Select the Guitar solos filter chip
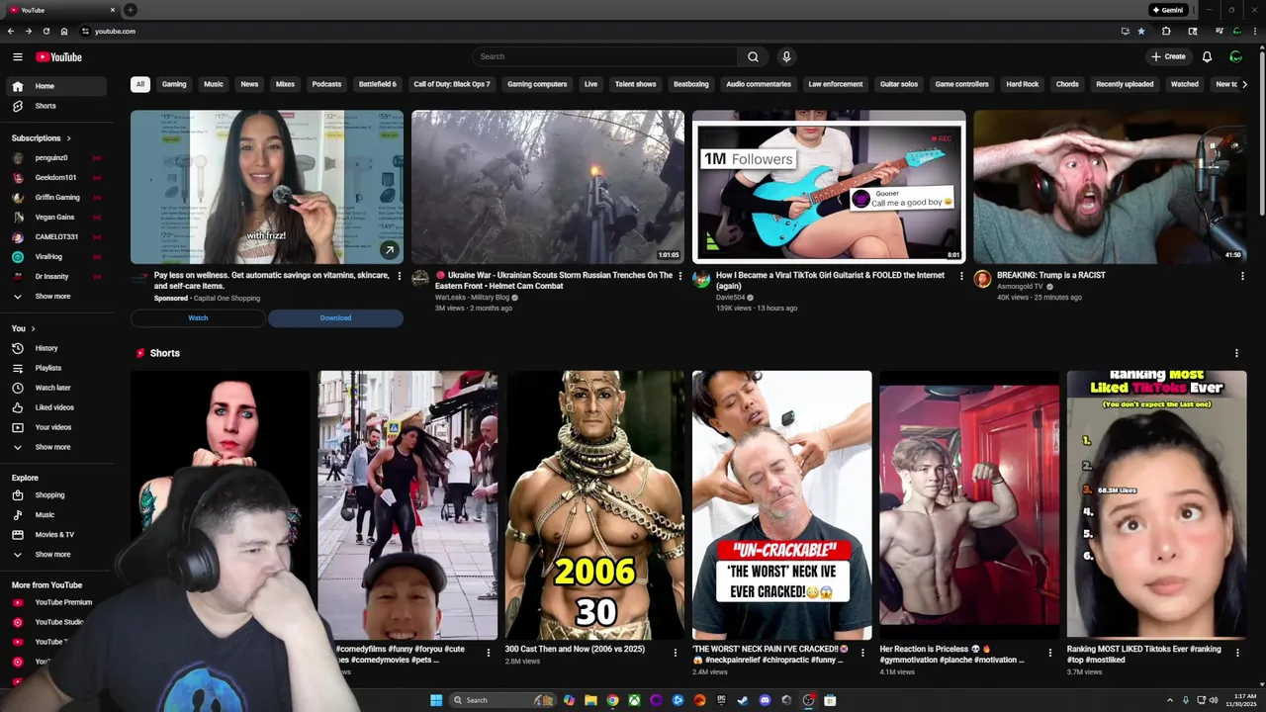 (x=899, y=84)
